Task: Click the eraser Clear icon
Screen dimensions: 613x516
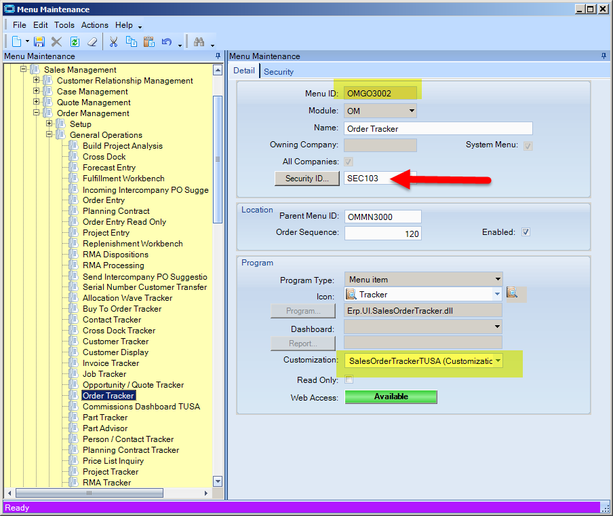Action: click(93, 42)
